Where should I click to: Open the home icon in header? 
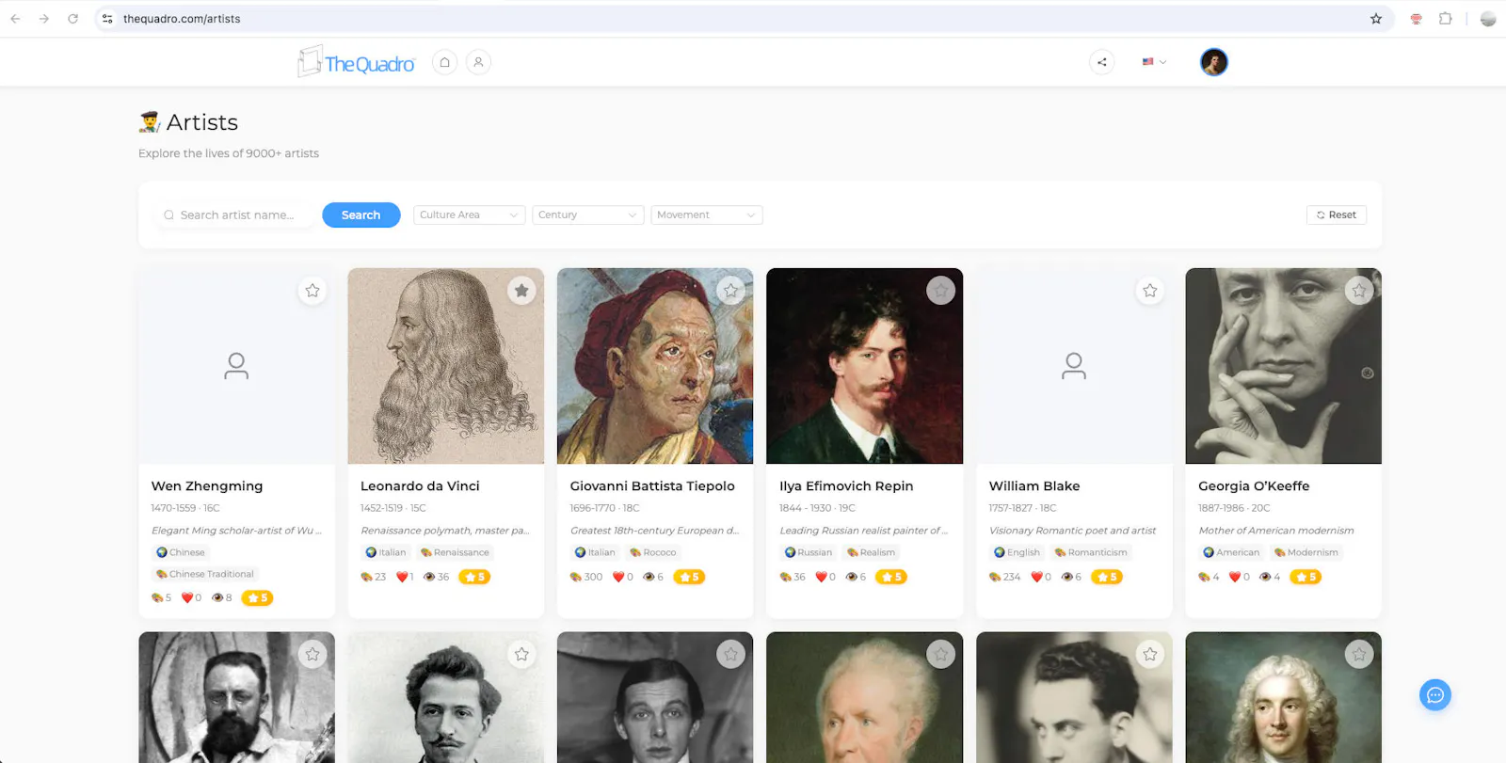tap(444, 62)
